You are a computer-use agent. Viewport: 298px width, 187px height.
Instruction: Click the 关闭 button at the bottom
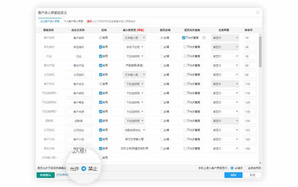coord(252,175)
